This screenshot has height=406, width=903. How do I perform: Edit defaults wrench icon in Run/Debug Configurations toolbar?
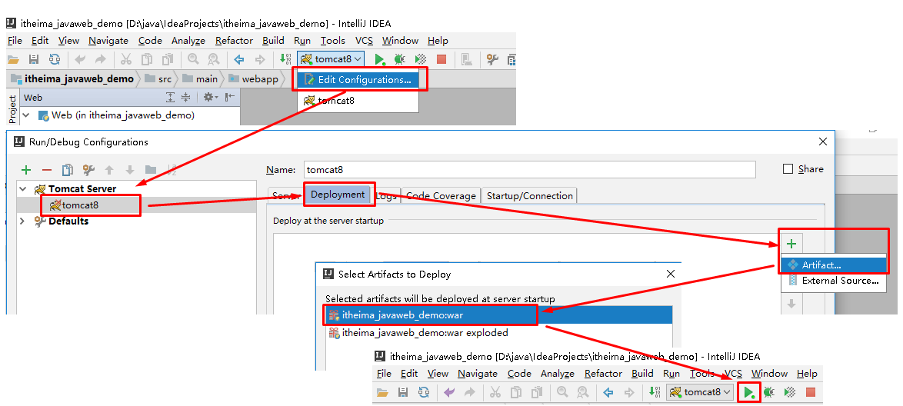[x=88, y=170]
